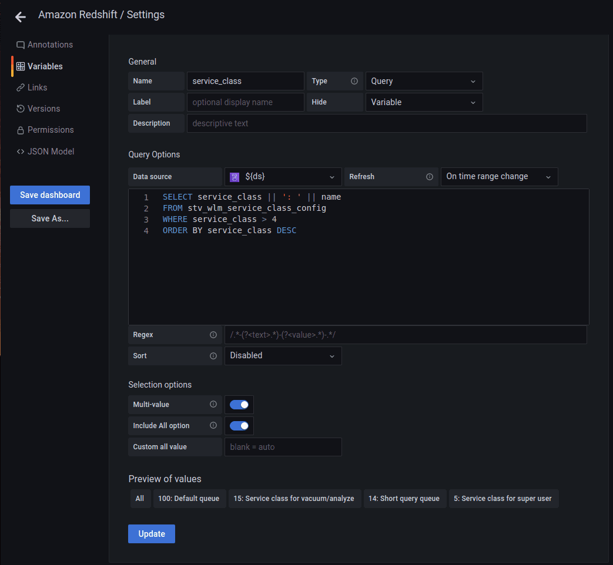Click the WHERE service_class > 4 line
This screenshot has width=613, height=565.
(x=220, y=219)
